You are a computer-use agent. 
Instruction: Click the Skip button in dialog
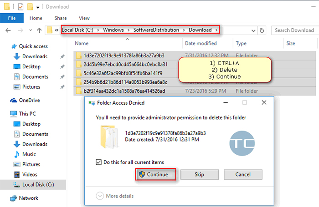click(x=200, y=175)
